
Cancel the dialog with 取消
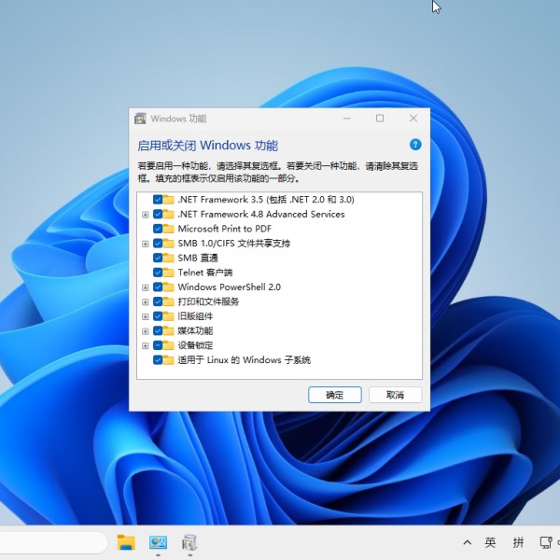(x=395, y=395)
